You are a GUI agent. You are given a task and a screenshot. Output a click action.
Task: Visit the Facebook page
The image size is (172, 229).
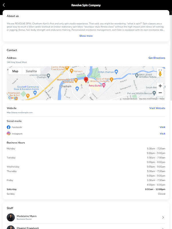[163, 127]
